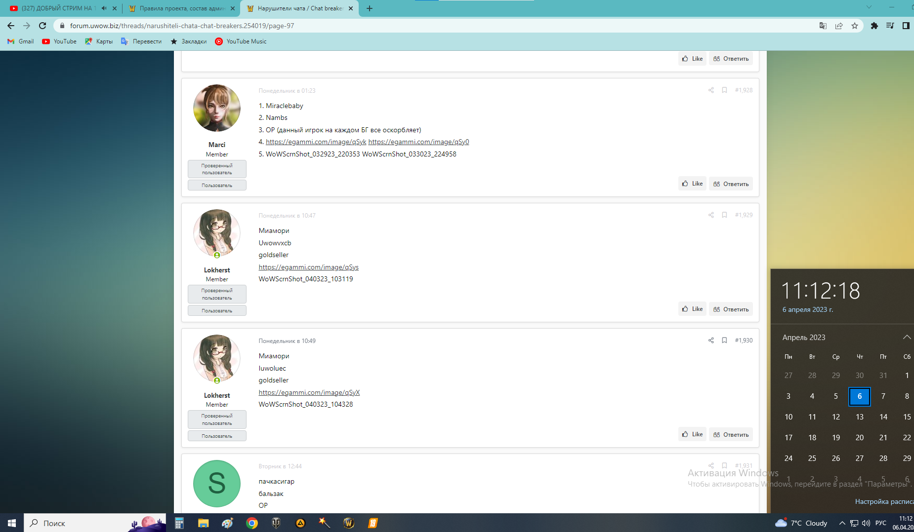Select April 14 in the calendar

(x=883, y=417)
